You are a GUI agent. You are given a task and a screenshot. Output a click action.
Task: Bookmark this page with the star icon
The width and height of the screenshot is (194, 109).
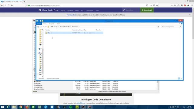tap(157, 5)
